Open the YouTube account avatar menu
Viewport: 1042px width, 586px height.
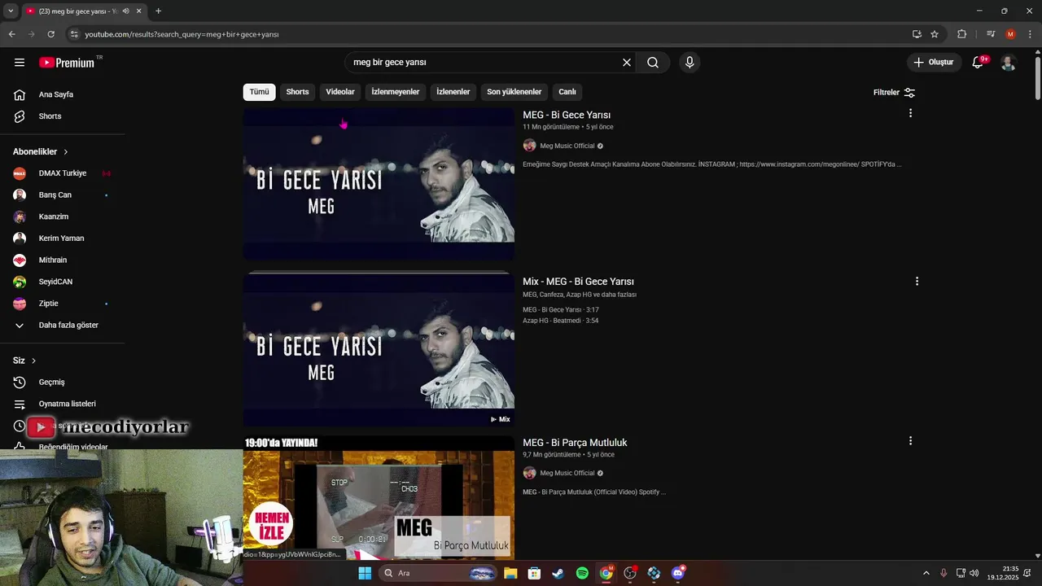click(x=1008, y=62)
